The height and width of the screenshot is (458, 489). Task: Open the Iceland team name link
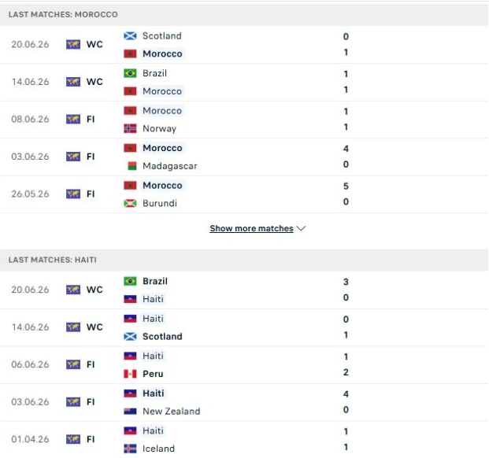pyautogui.click(x=158, y=449)
